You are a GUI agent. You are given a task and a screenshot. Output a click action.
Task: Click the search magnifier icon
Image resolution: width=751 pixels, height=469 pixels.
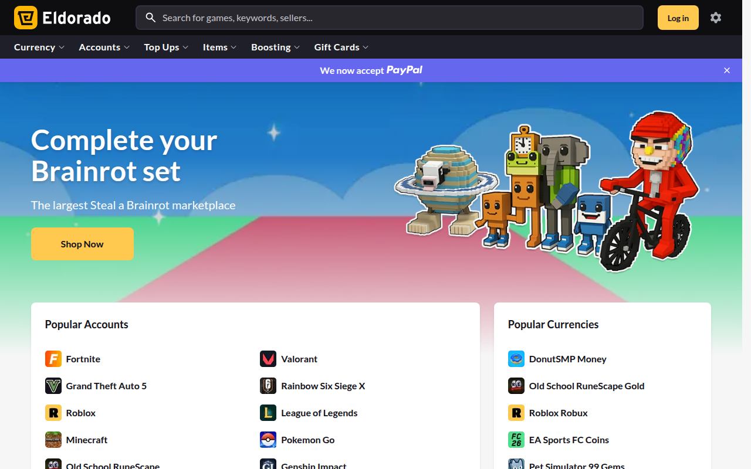[151, 18]
